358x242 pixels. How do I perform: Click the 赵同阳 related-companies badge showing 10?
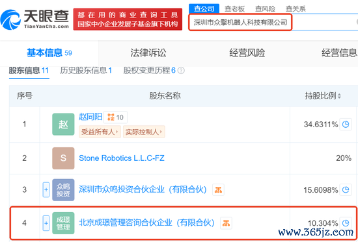pos(115,117)
